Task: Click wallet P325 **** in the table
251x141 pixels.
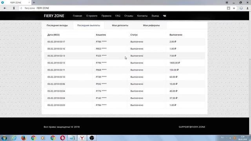Action: (x=101, y=56)
